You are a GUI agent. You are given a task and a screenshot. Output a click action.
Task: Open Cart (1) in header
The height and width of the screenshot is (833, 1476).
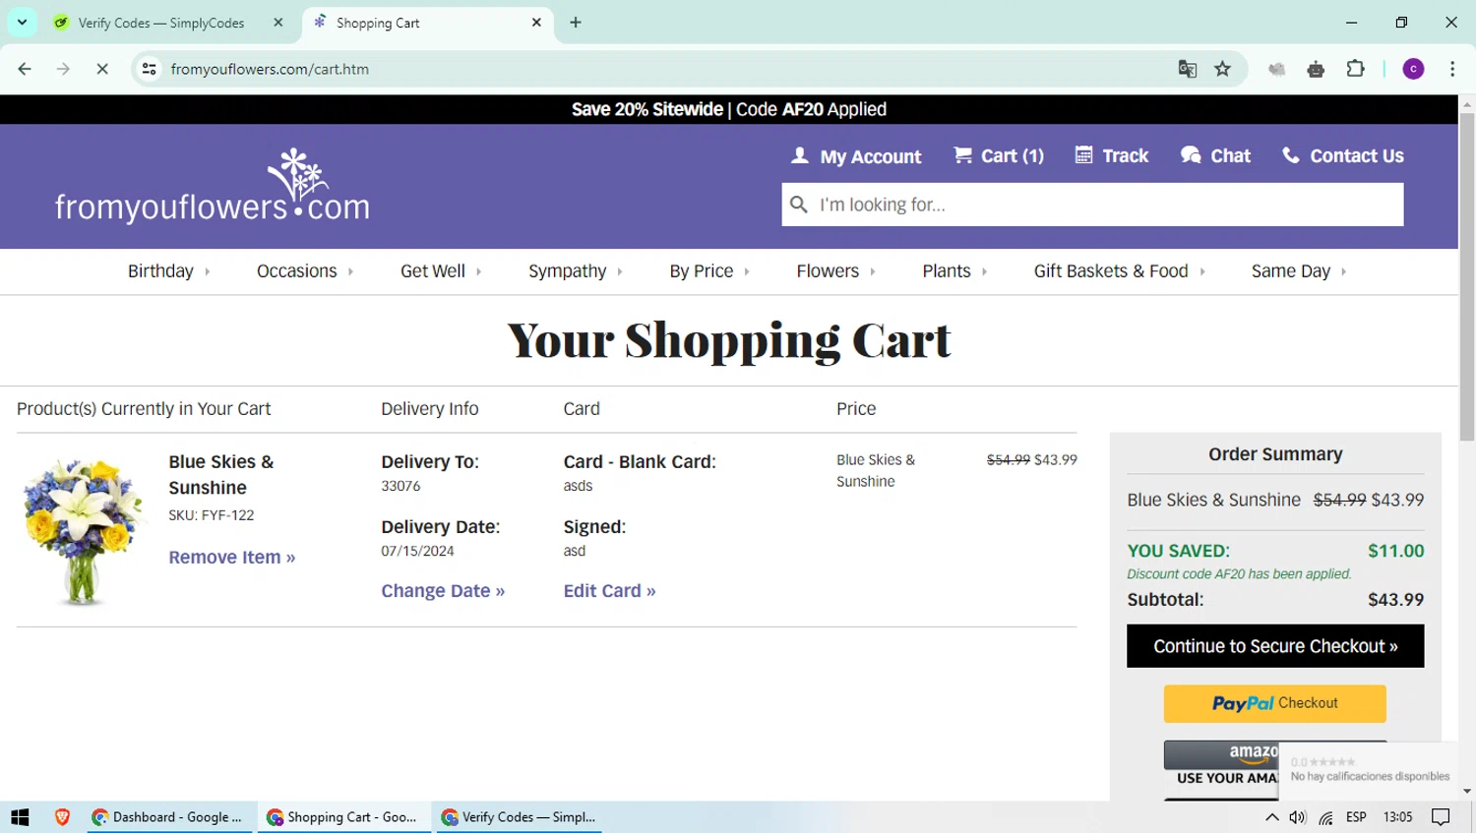point(999,155)
